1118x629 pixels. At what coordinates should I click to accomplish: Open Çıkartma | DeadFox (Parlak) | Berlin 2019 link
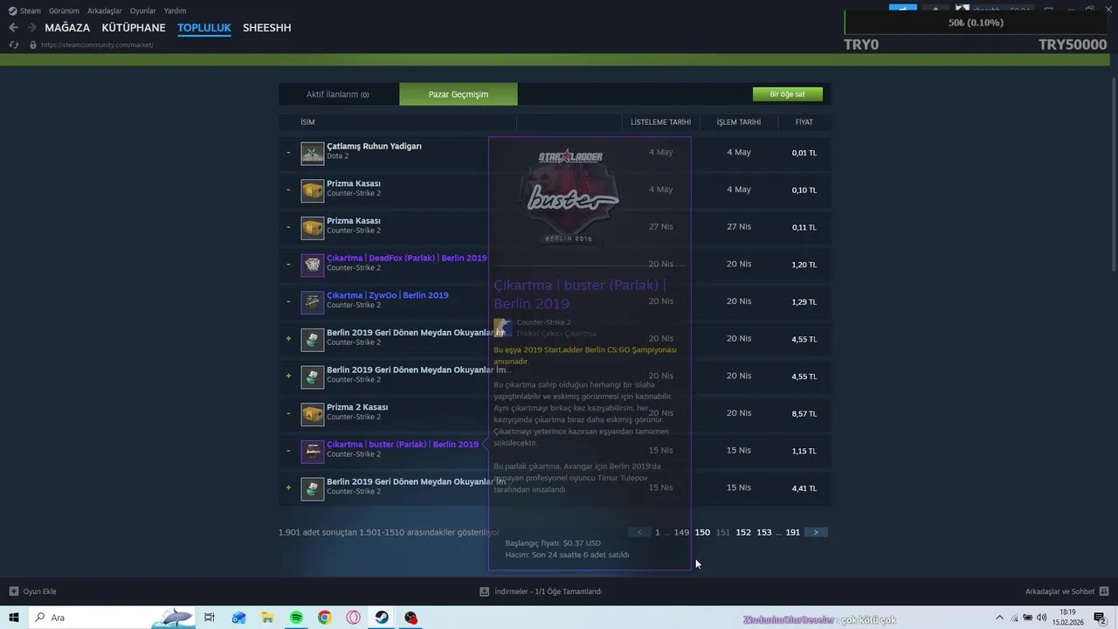[x=407, y=259]
